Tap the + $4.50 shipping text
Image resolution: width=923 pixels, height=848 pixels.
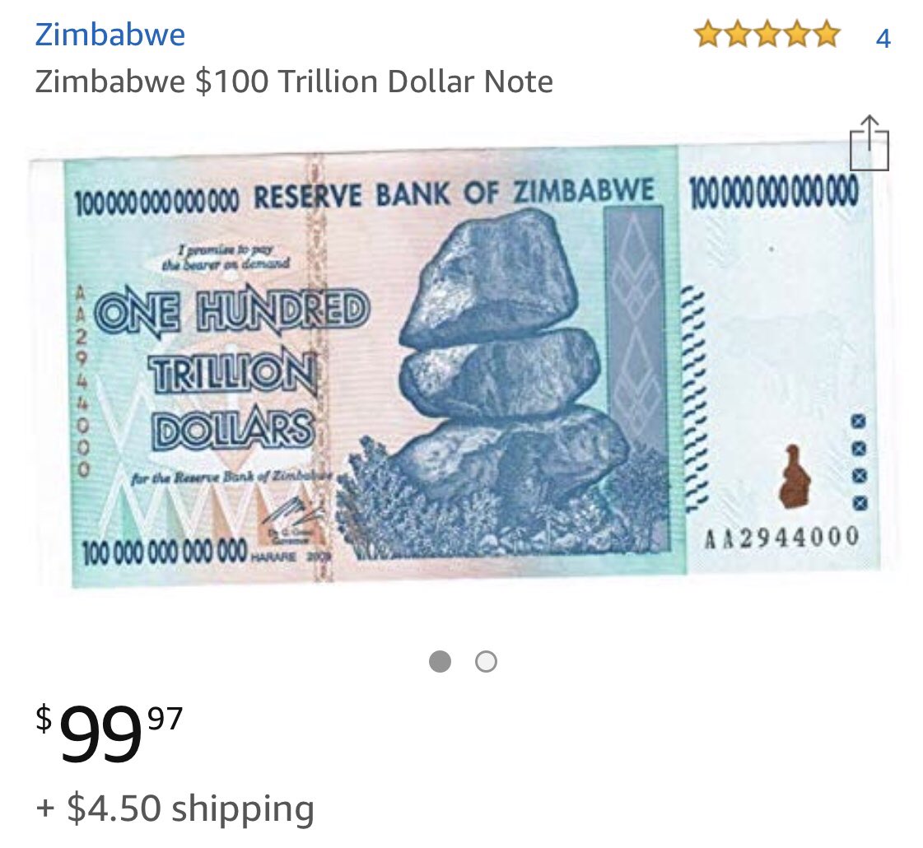pyautogui.click(x=175, y=808)
